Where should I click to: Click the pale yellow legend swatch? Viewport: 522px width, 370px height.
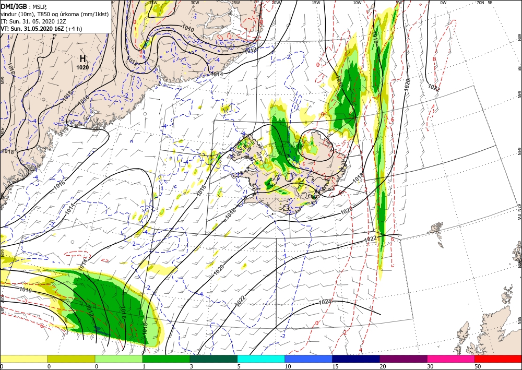[x=23, y=359]
